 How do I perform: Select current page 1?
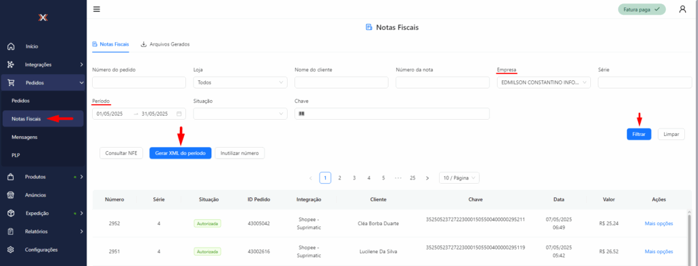pos(325,178)
